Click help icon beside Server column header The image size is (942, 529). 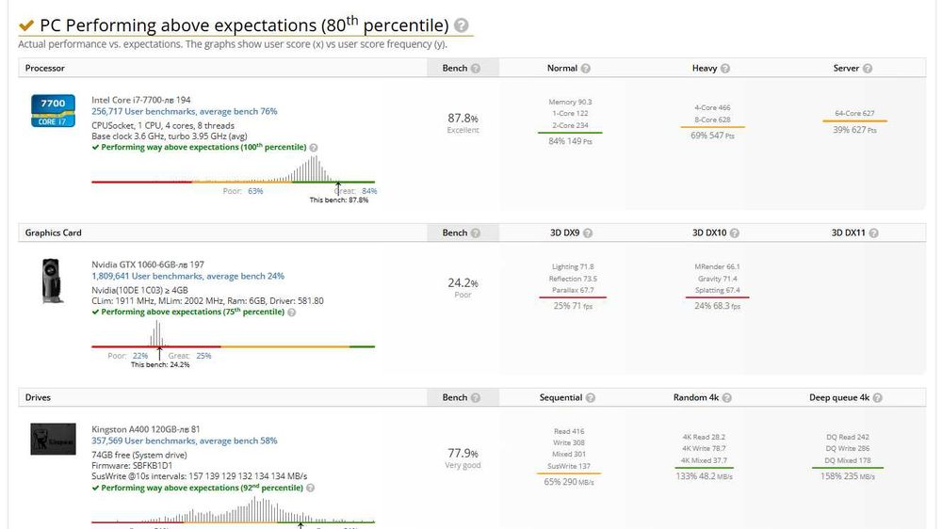click(868, 69)
